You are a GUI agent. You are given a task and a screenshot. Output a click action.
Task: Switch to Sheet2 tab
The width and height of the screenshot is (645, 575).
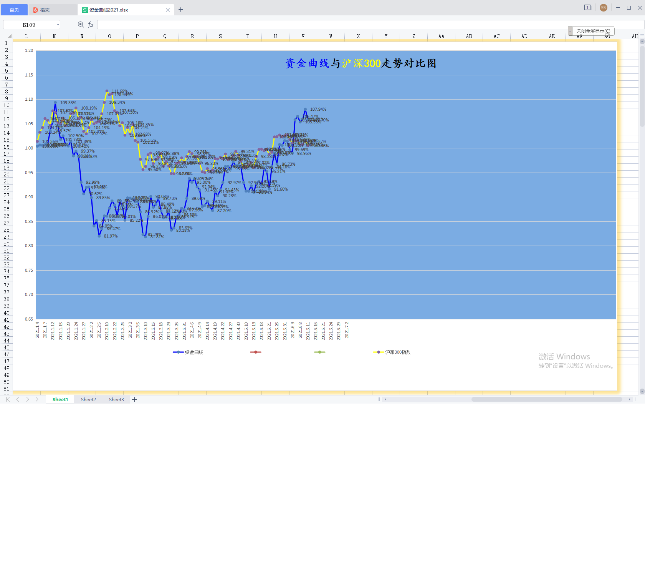[88, 400]
